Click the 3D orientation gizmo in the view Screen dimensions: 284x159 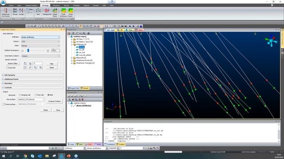[x=271, y=41]
